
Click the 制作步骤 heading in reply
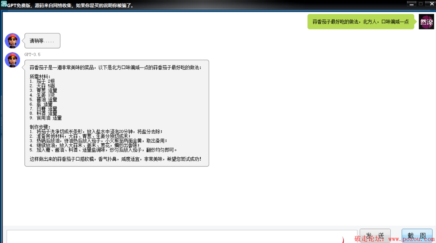[x=40, y=127]
